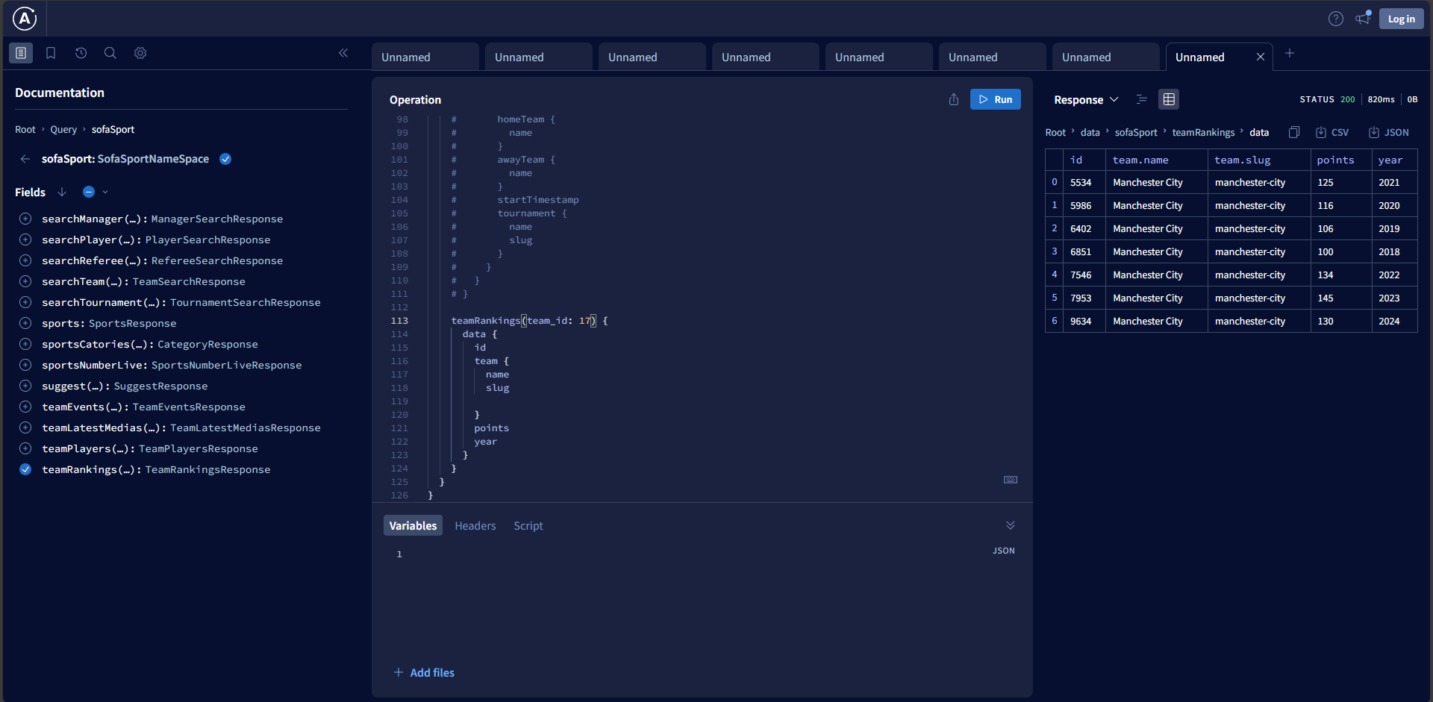
Task: Click Add files link
Action: [424, 672]
